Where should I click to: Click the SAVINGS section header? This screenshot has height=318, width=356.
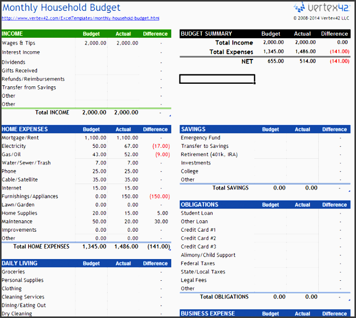[265, 129]
